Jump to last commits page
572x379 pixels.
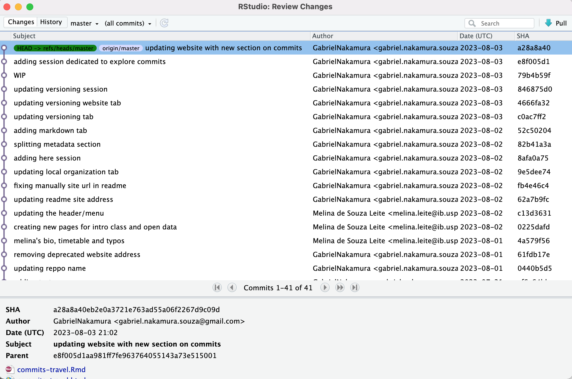[x=355, y=287]
